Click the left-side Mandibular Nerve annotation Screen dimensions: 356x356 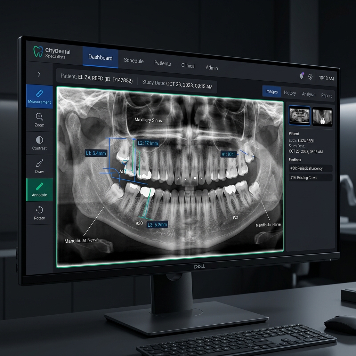[81, 241]
